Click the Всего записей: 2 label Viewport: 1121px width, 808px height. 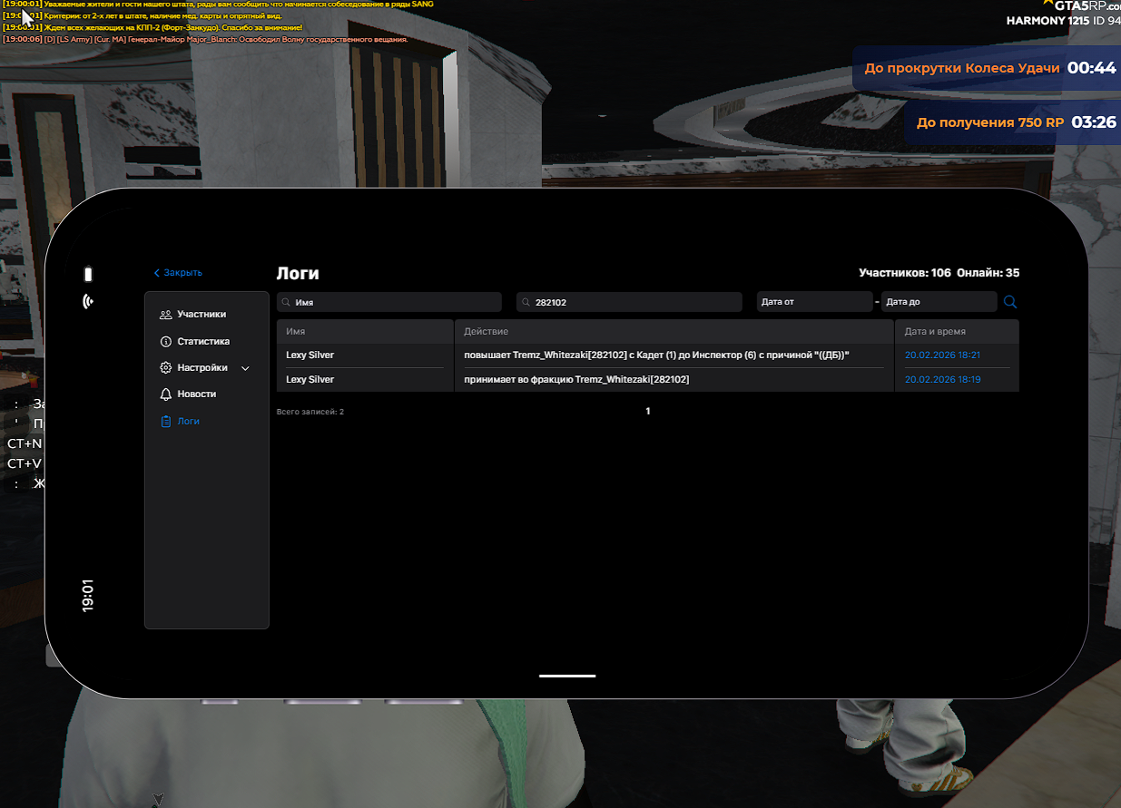[310, 412]
